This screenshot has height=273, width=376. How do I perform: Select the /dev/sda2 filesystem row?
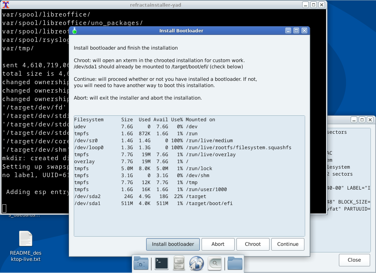147,196
